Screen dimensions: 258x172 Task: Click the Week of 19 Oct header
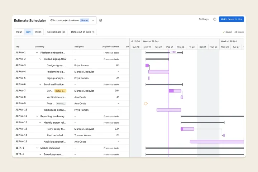point(151,41)
